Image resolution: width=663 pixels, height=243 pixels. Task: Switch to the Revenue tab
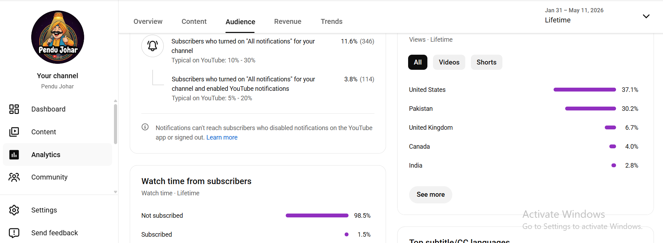288,21
